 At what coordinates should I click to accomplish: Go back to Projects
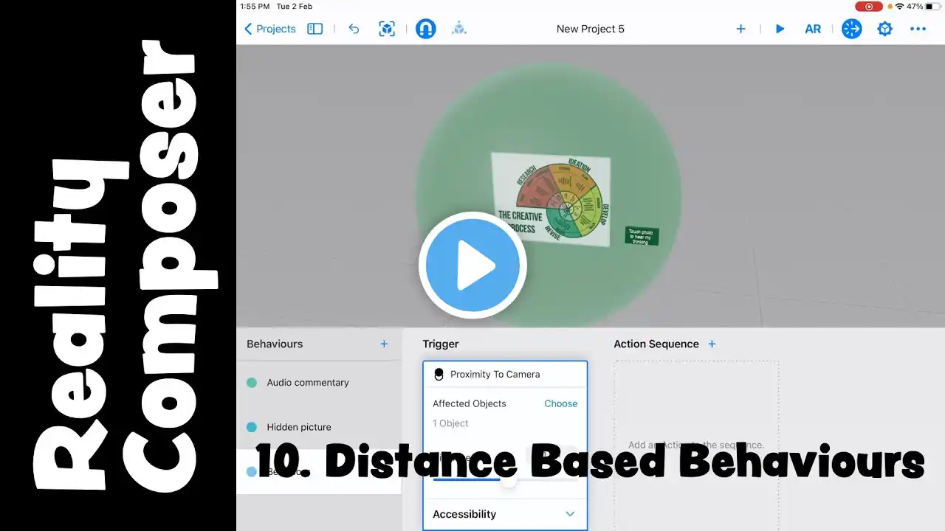(x=270, y=29)
